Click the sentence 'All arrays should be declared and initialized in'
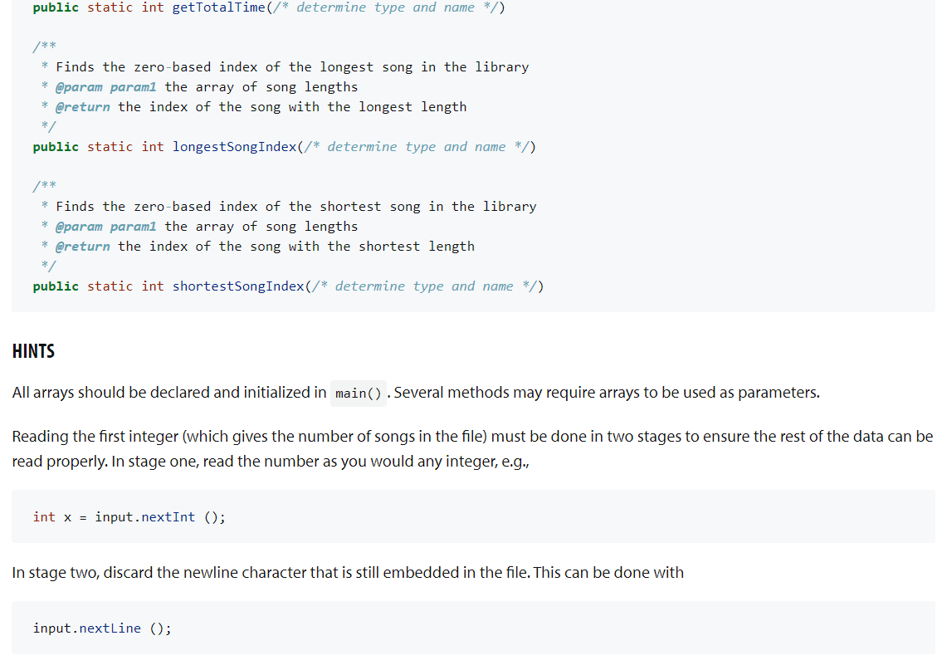Viewport: 947px width, 665px height. click(169, 393)
